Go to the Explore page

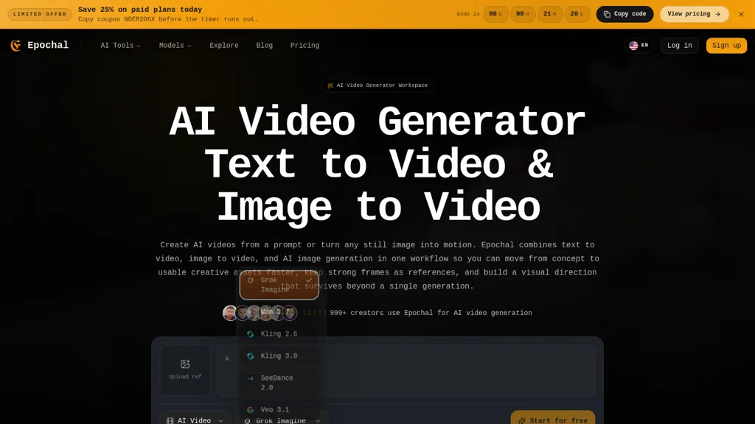(224, 45)
